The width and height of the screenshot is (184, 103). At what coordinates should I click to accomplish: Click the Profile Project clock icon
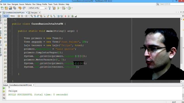click(69, 8)
